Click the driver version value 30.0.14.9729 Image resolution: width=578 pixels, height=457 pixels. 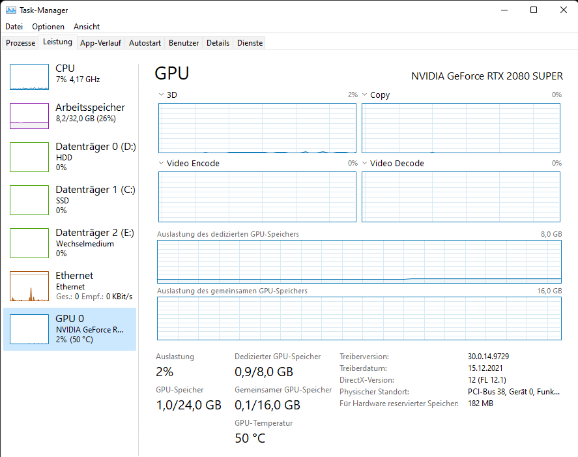click(x=489, y=357)
